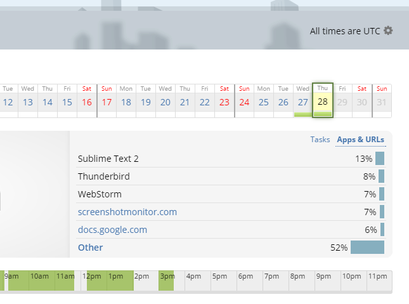This screenshot has width=409, height=304.
Task: Click the WebStorm row
Action: (231, 194)
